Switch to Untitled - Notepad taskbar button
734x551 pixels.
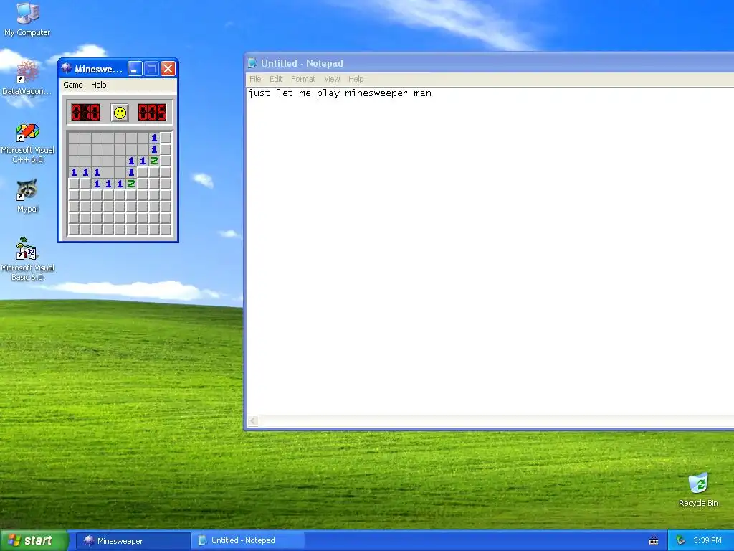click(247, 541)
